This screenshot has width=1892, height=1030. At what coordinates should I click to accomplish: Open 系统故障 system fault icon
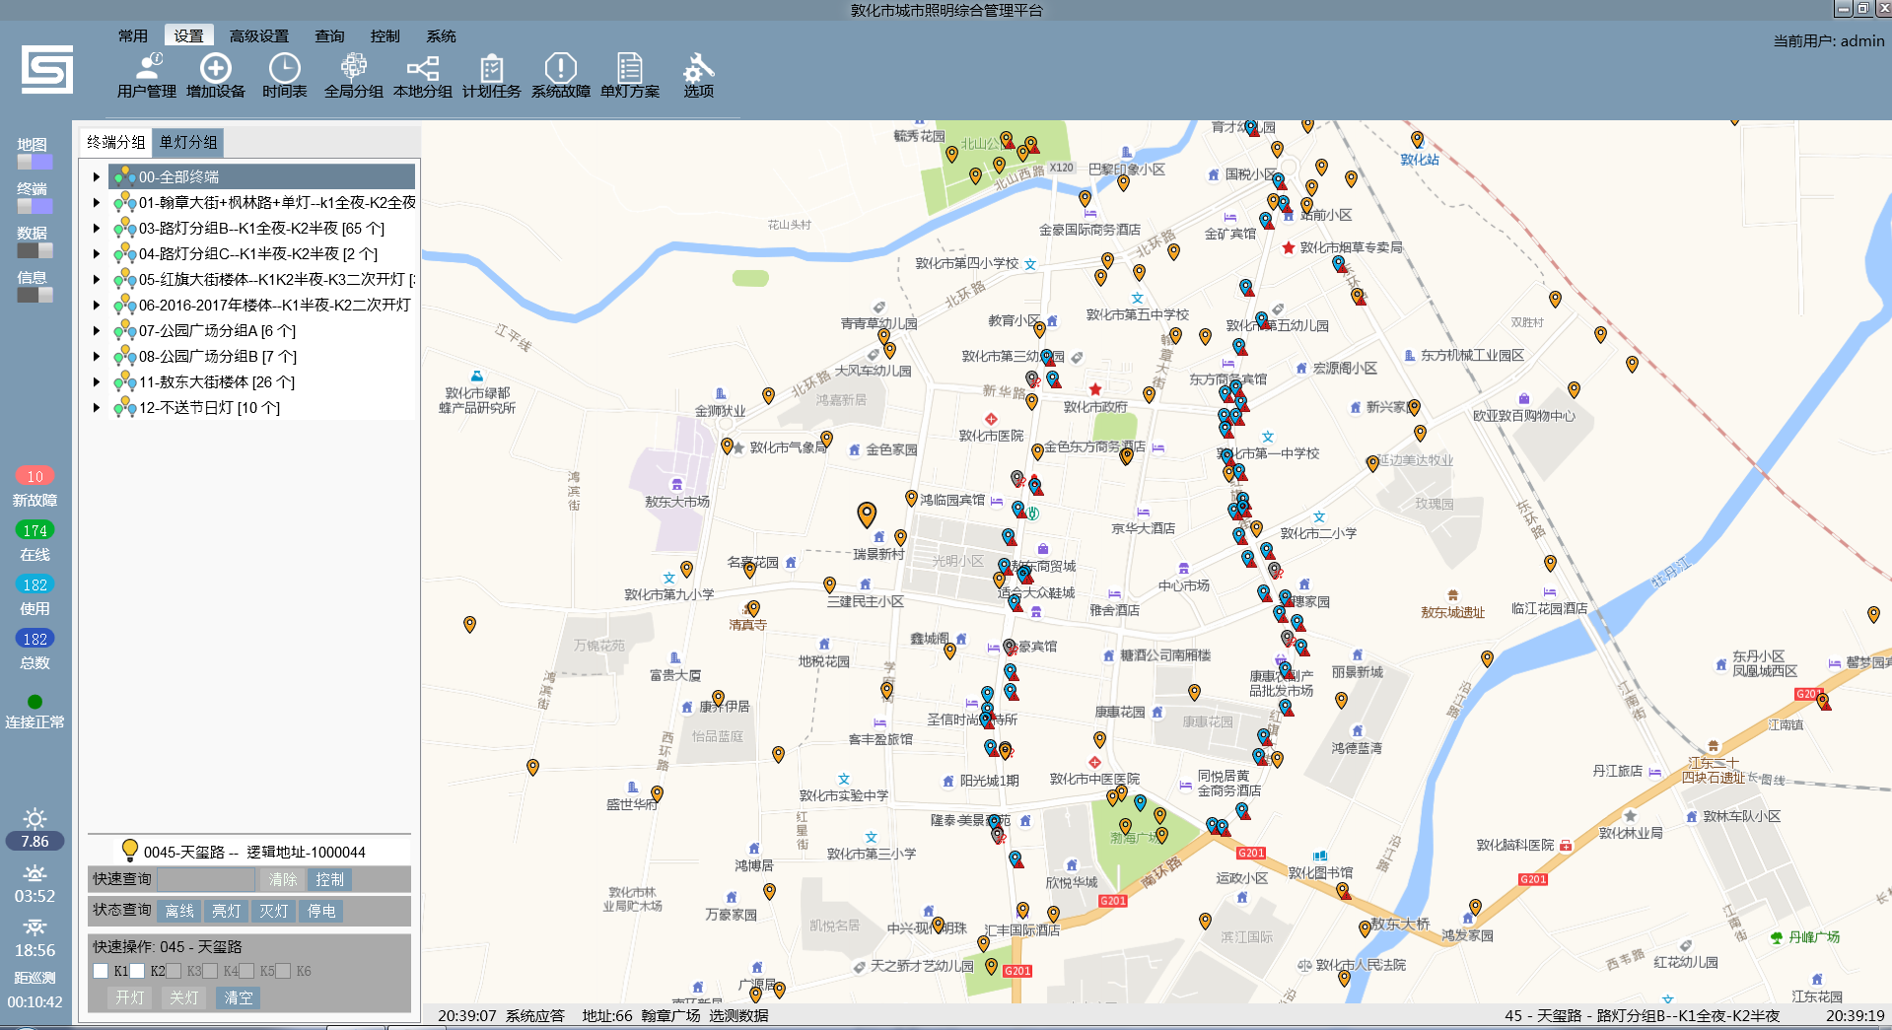click(x=560, y=75)
